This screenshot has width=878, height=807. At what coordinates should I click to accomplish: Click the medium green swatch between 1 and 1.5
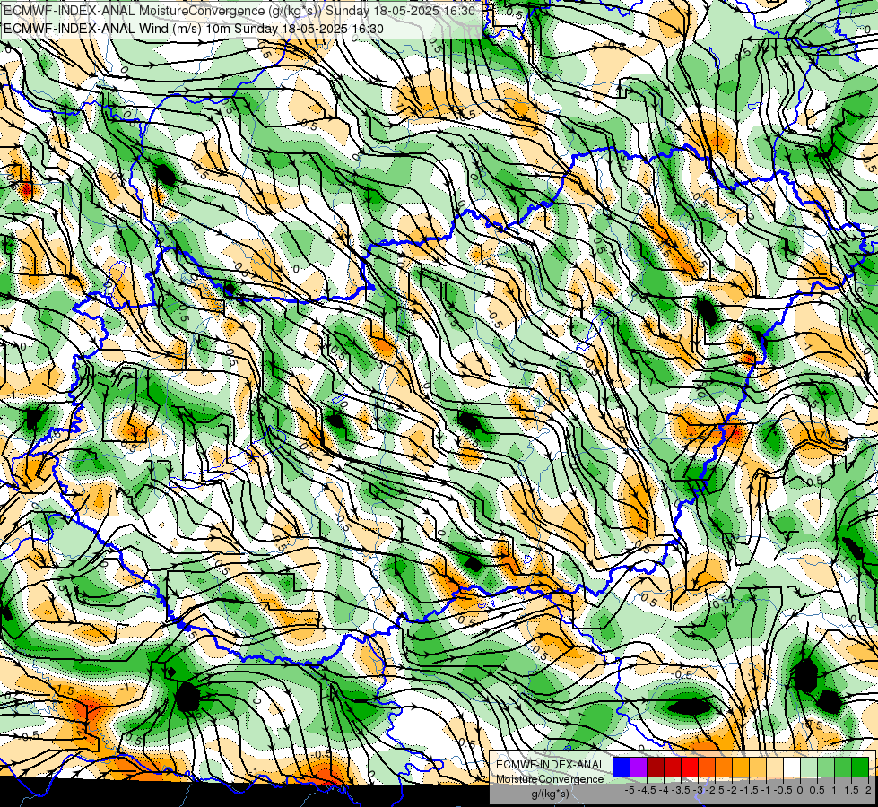point(843,768)
